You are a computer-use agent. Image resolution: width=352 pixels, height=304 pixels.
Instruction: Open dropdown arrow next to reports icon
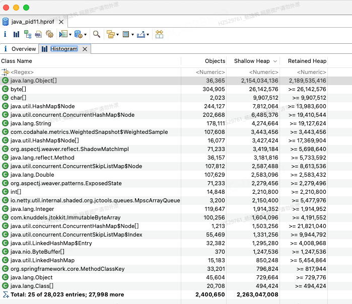click(x=71, y=35)
